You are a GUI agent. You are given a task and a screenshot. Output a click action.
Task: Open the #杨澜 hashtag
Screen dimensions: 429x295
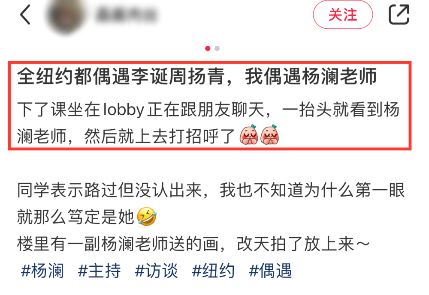(42, 271)
